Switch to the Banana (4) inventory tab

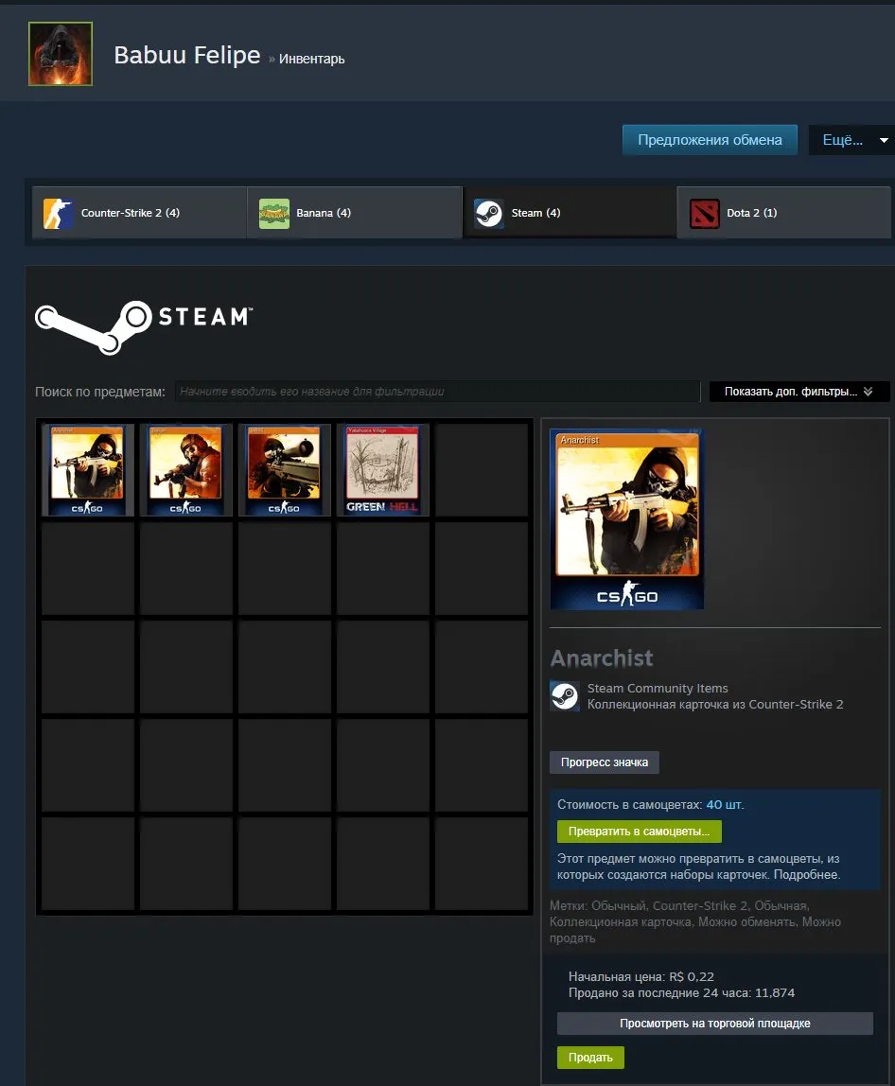(355, 213)
